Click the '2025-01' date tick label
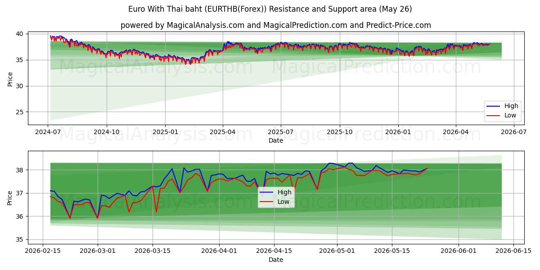Image resolution: width=540 pixels, height=270 pixels. [x=165, y=132]
